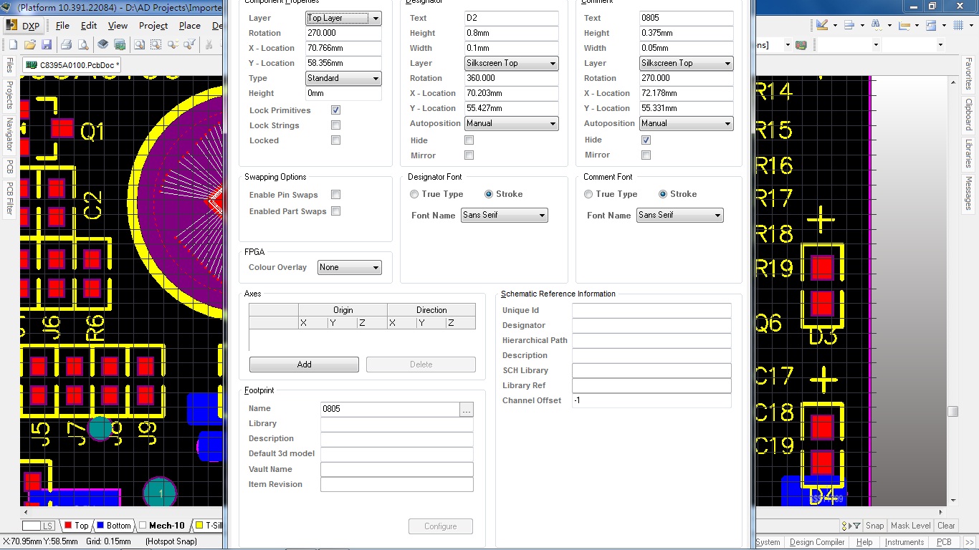Check Mirror under the Designator section
Image resolution: width=979 pixels, height=550 pixels.
469,155
